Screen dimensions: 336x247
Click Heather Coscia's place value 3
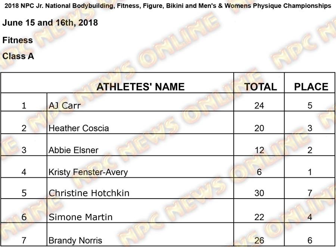pyautogui.click(x=310, y=128)
